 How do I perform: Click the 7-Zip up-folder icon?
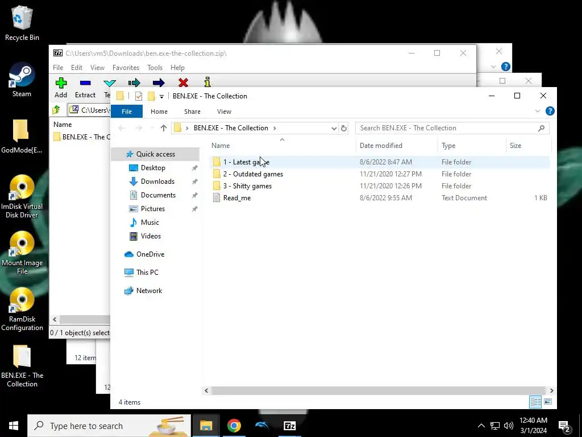click(x=56, y=110)
